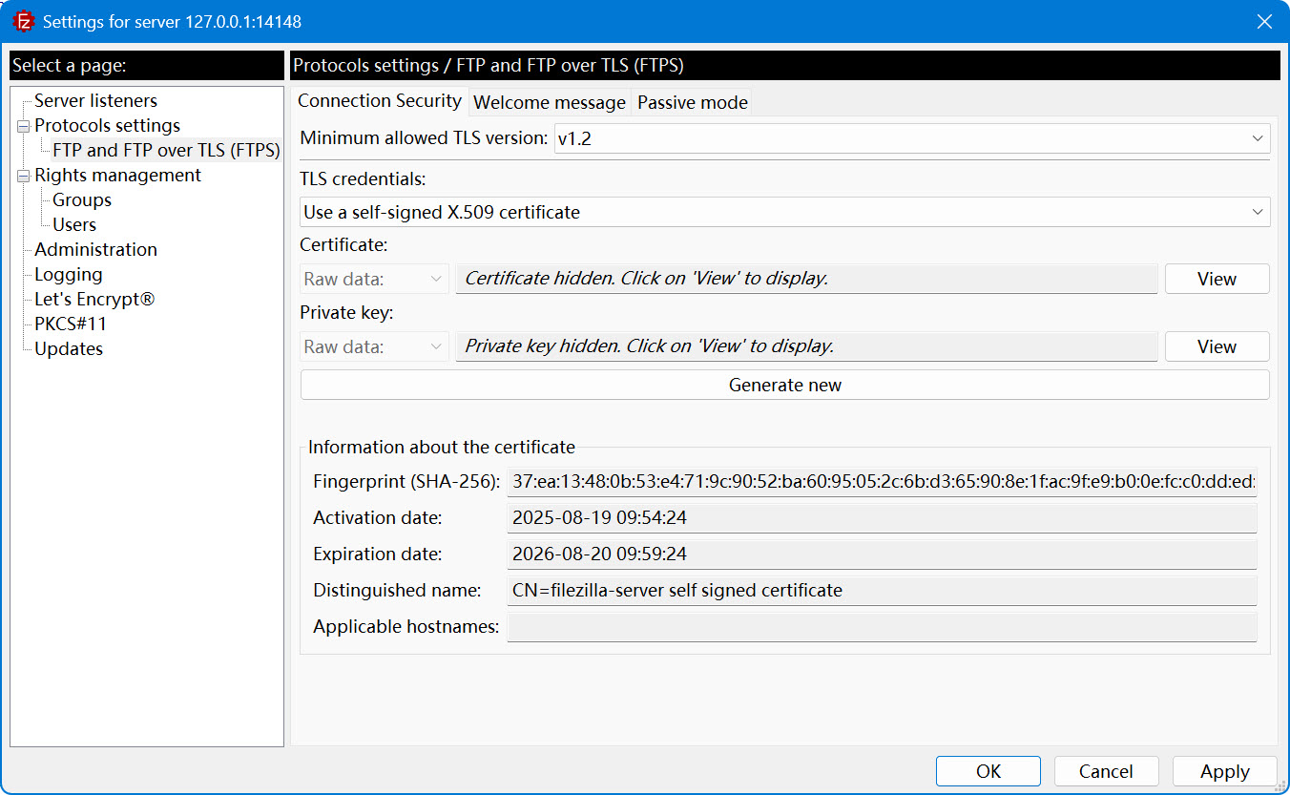Viewport: 1290px width, 795px height.
Task: View the private key data
Action: pos(1217,346)
